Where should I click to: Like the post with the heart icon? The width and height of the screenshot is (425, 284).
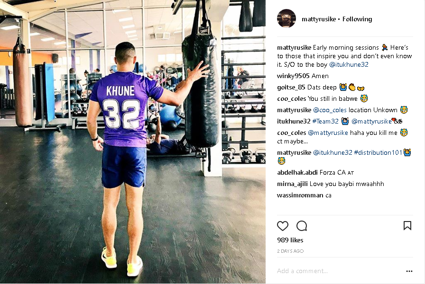[282, 226]
